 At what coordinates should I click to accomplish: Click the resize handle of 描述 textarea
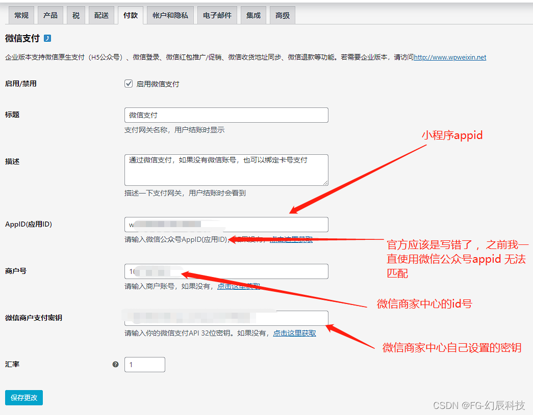pyautogui.click(x=325, y=183)
